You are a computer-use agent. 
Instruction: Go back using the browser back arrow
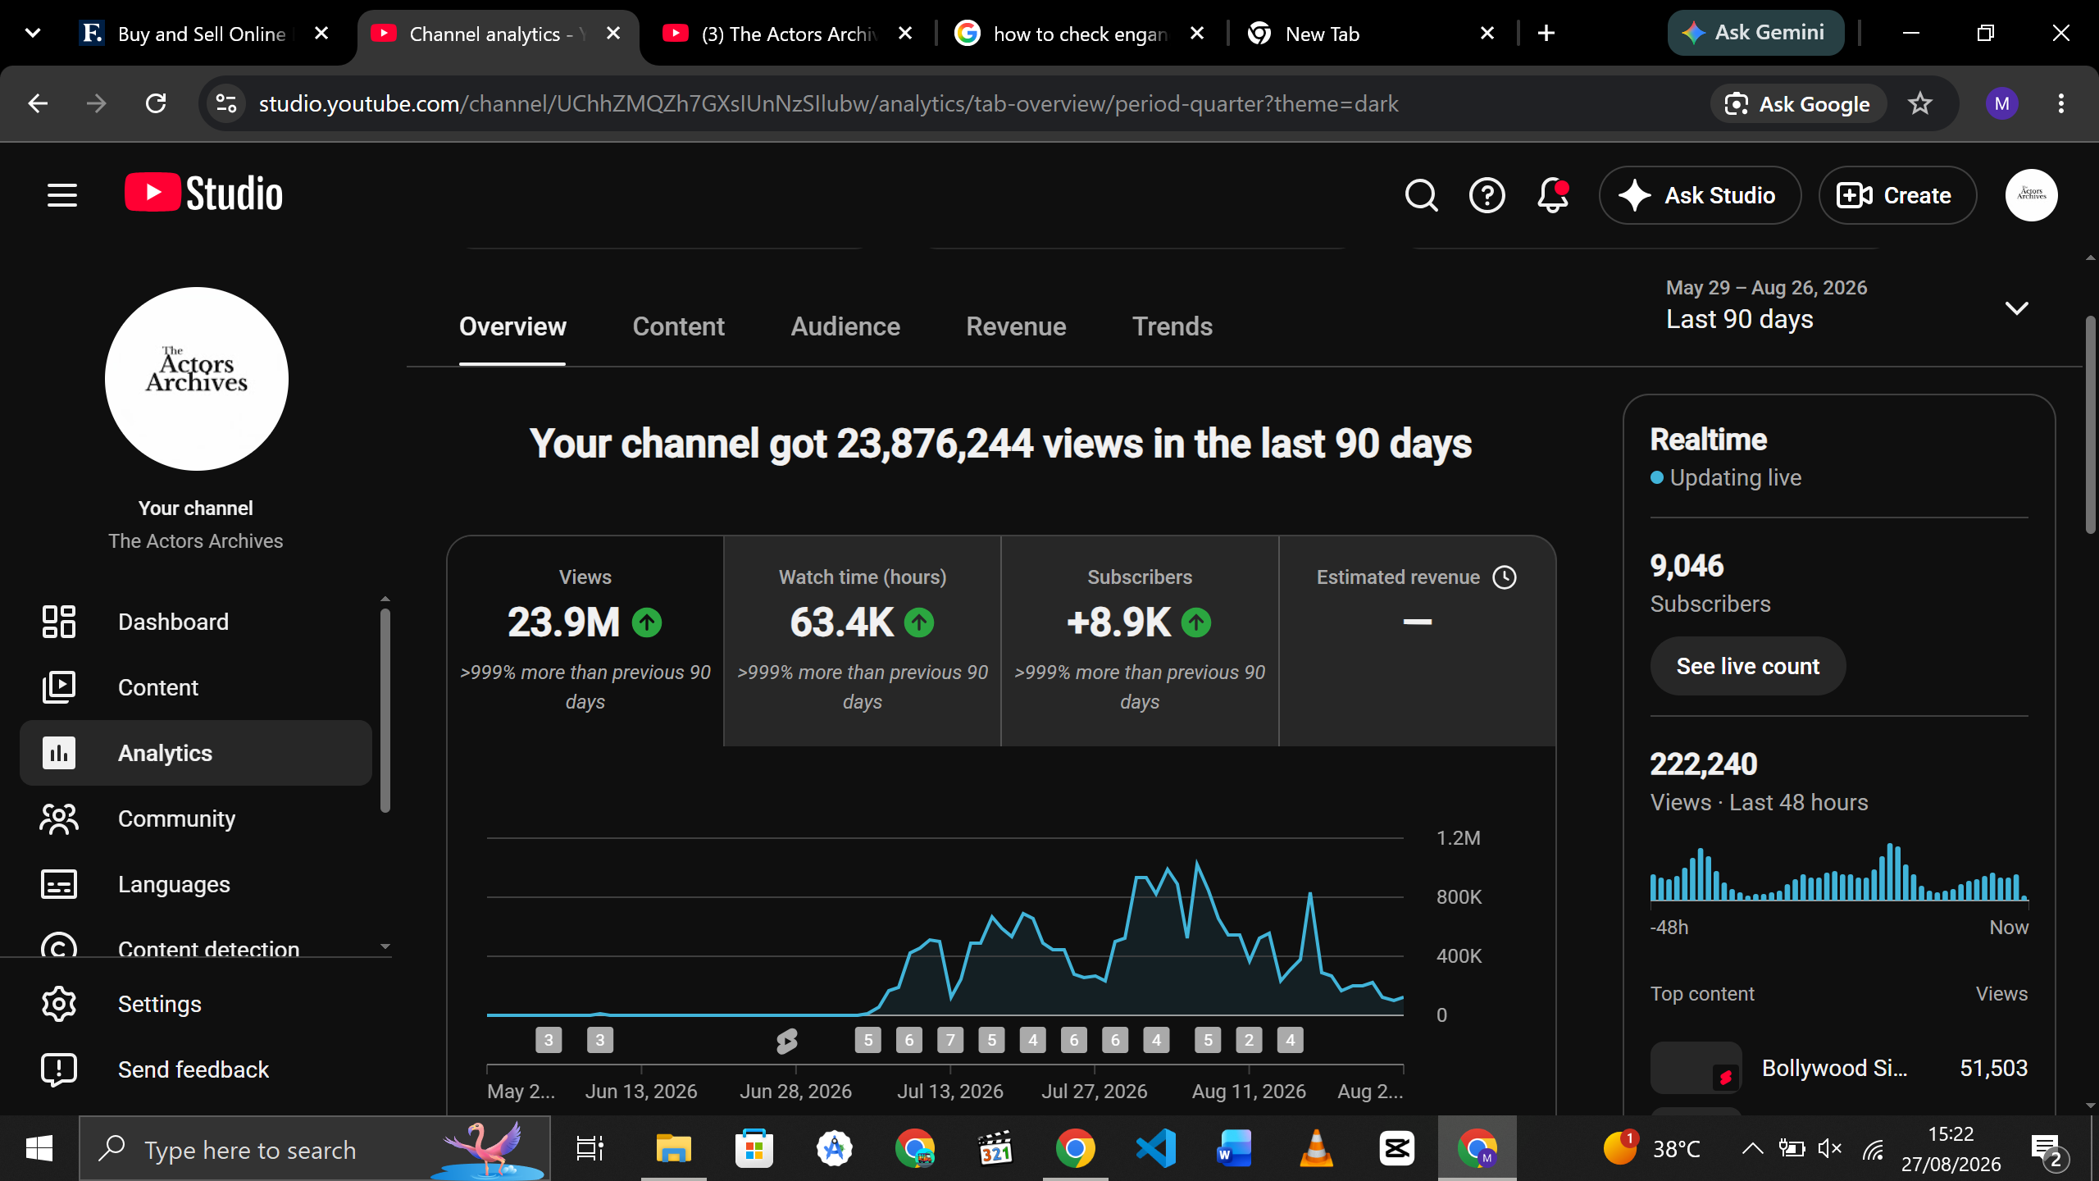point(38,103)
